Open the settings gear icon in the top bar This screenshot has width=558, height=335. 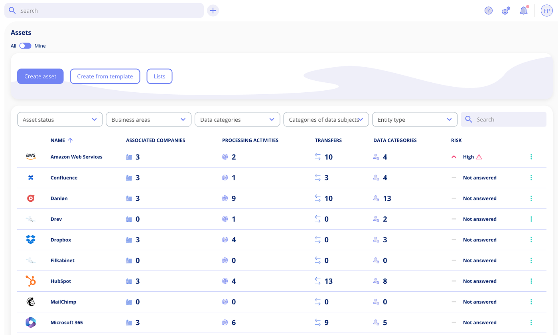pos(505,11)
